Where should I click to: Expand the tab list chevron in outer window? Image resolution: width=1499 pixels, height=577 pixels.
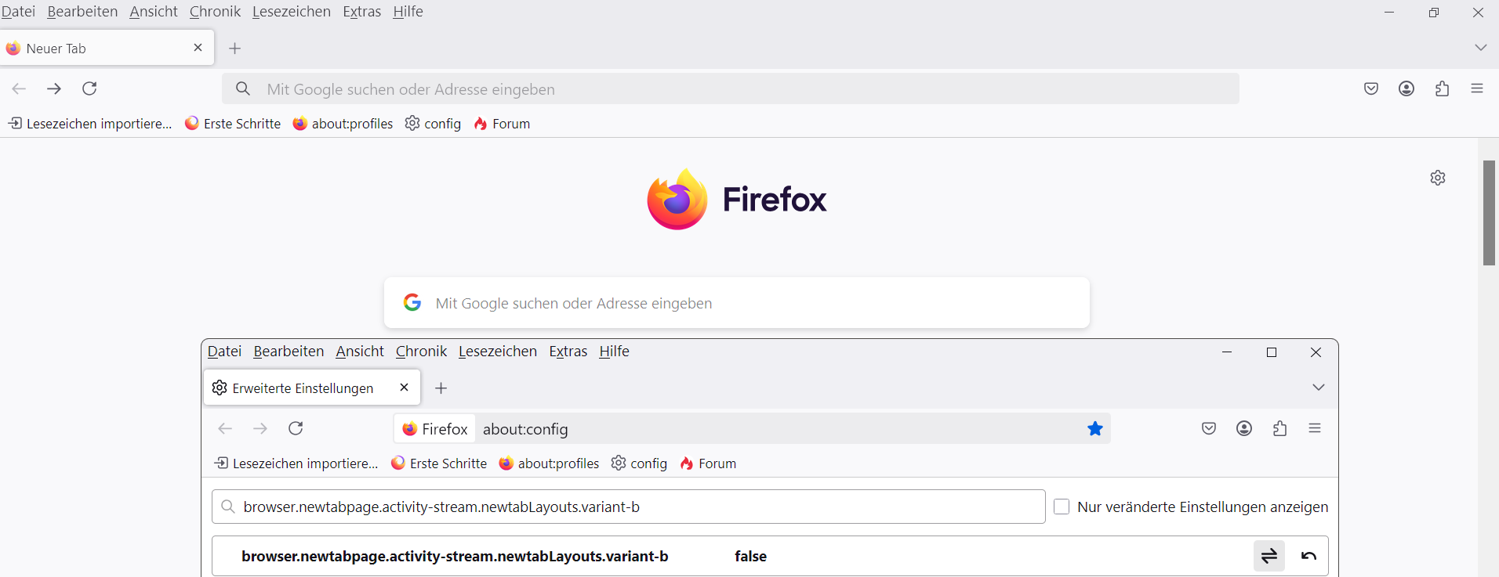pyautogui.click(x=1480, y=48)
